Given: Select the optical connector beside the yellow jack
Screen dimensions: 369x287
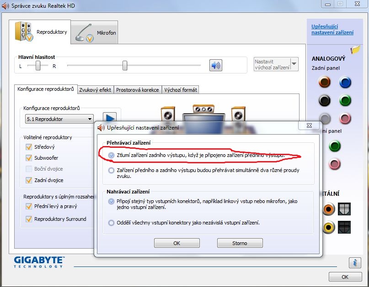Looking at the screenshot, I should click(344, 227).
